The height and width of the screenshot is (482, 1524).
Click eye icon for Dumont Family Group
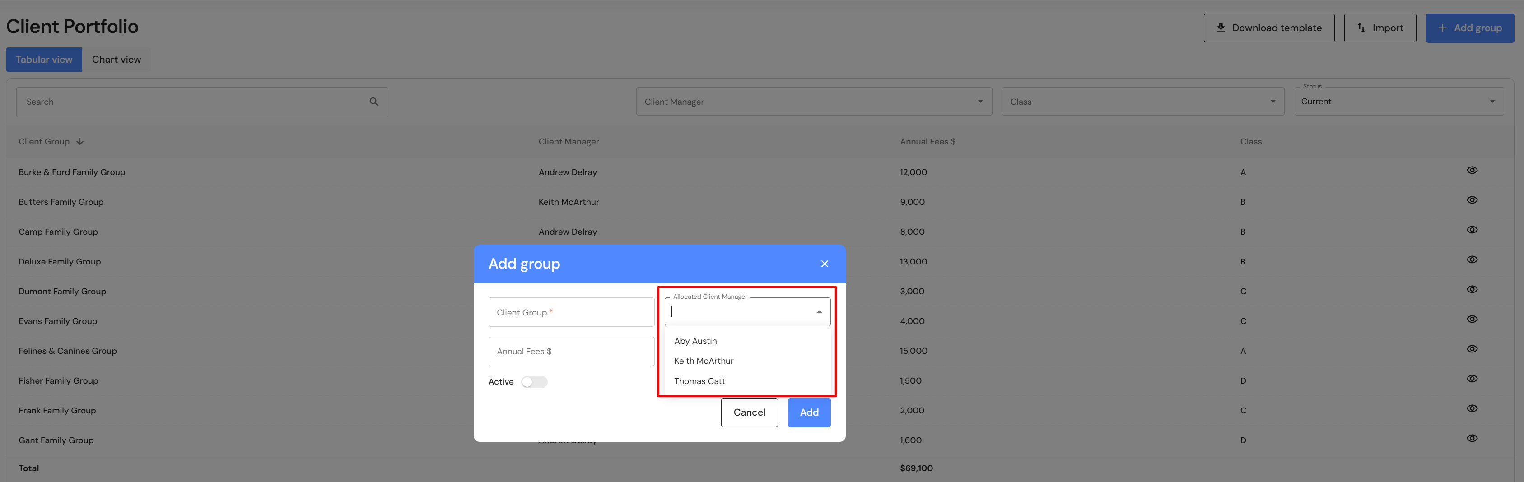coord(1472,289)
